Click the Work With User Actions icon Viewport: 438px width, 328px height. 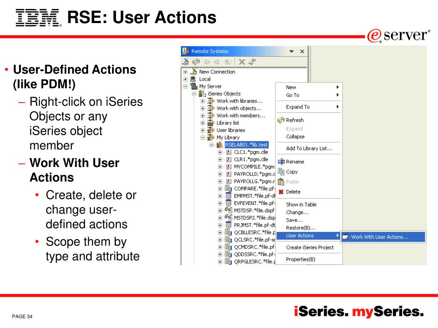click(x=346, y=237)
